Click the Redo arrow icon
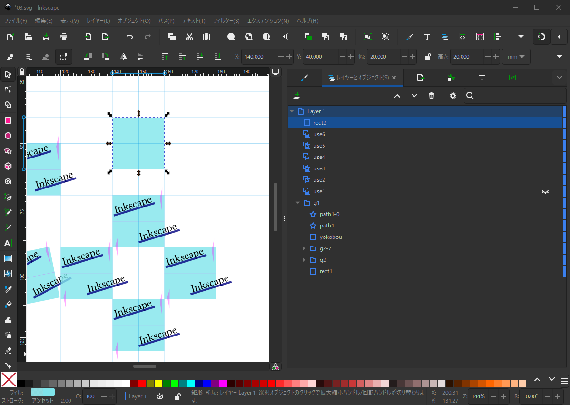 tap(147, 37)
